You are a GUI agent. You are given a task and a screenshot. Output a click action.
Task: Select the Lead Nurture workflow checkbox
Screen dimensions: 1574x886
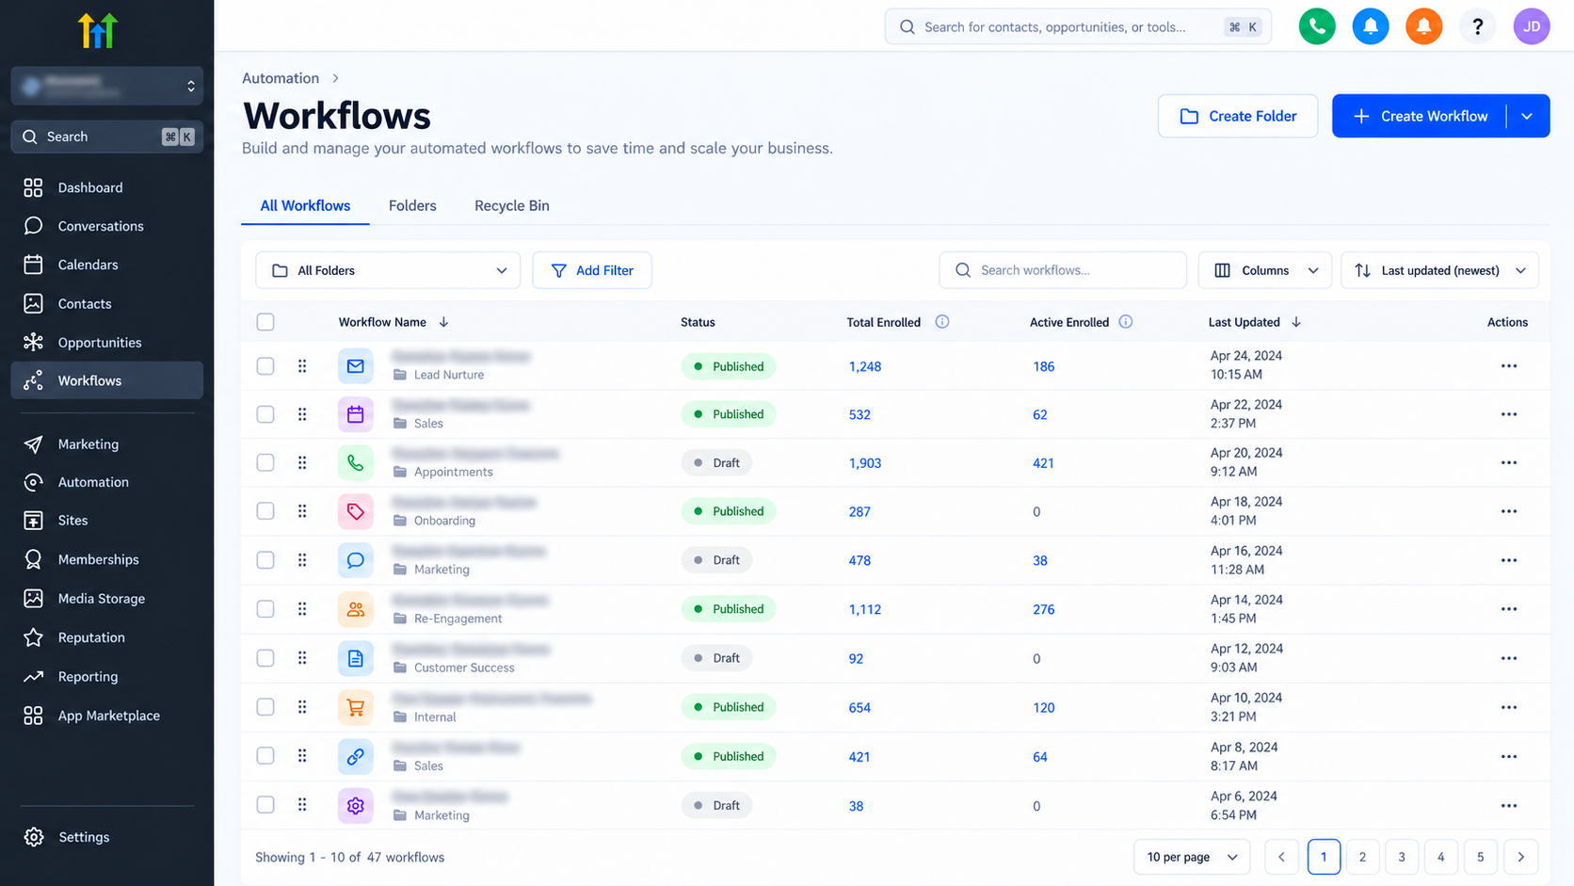265,365
